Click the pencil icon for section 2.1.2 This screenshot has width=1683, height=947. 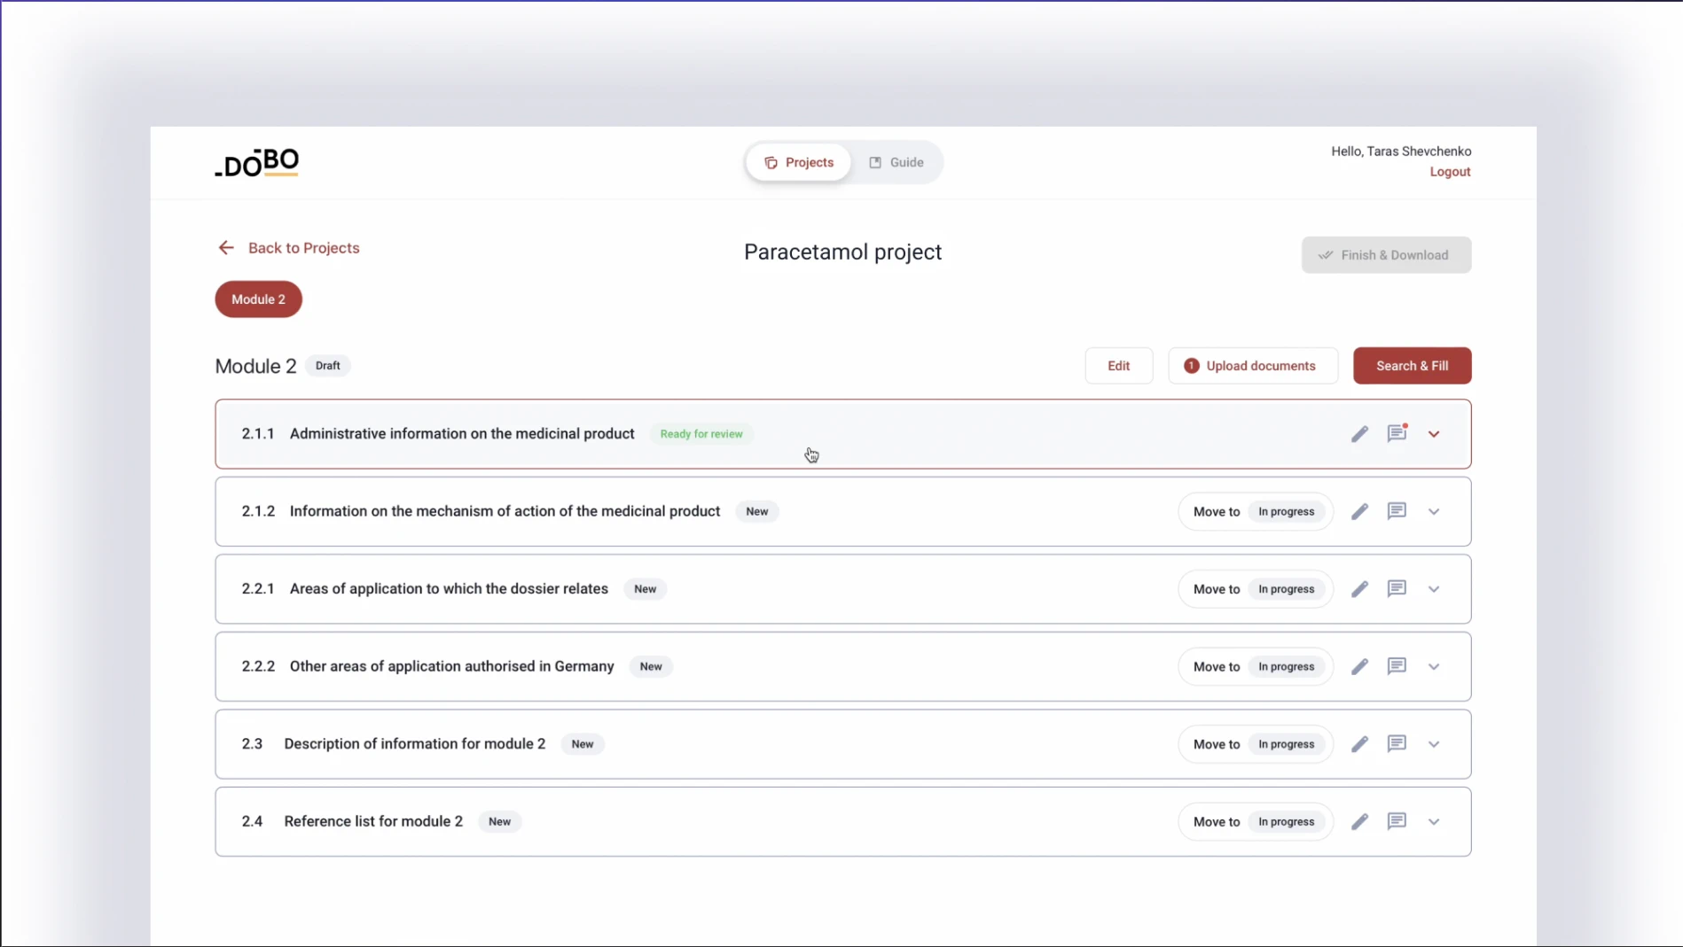[x=1360, y=511]
